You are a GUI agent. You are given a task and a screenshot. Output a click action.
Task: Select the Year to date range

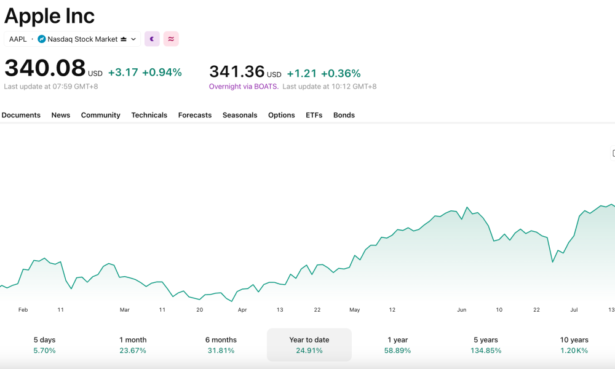coord(309,344)
